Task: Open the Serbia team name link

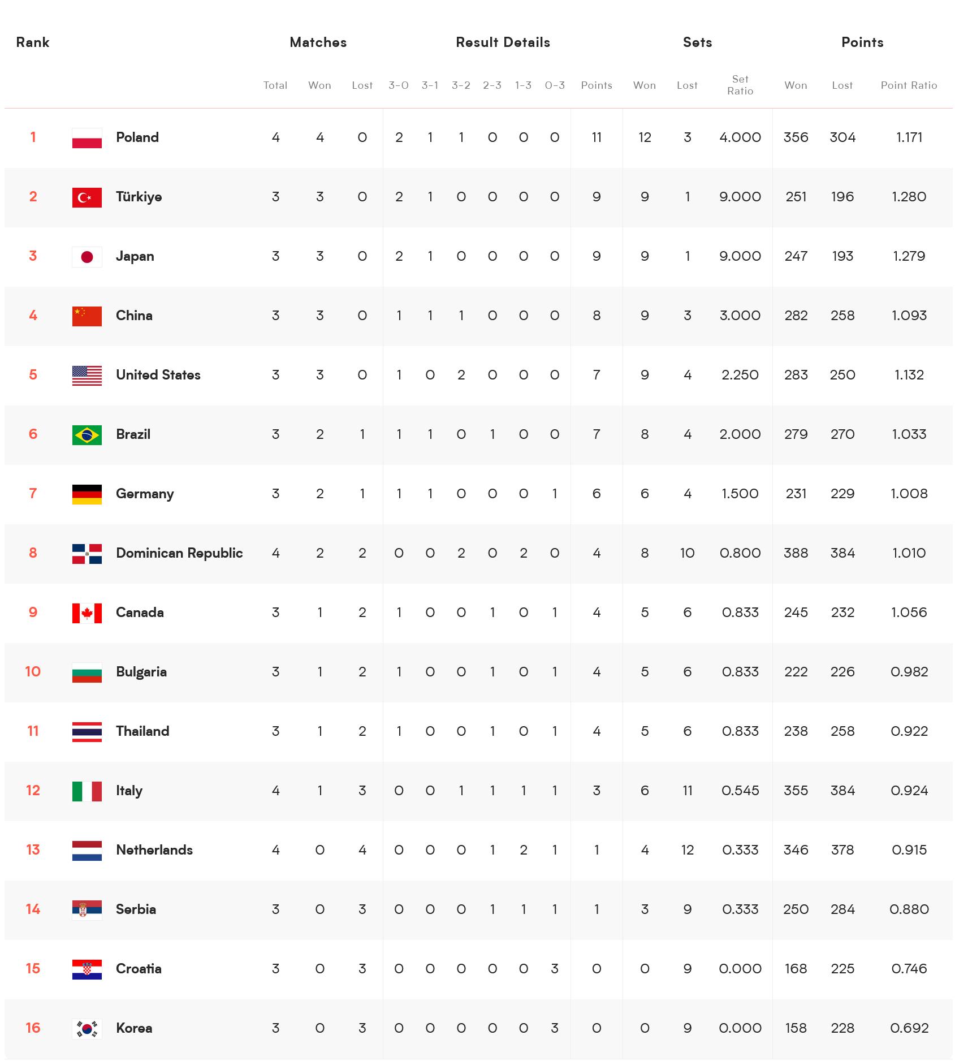Action: point(136,909)
